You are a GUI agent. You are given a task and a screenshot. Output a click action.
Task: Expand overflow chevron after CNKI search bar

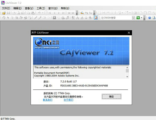144,18
